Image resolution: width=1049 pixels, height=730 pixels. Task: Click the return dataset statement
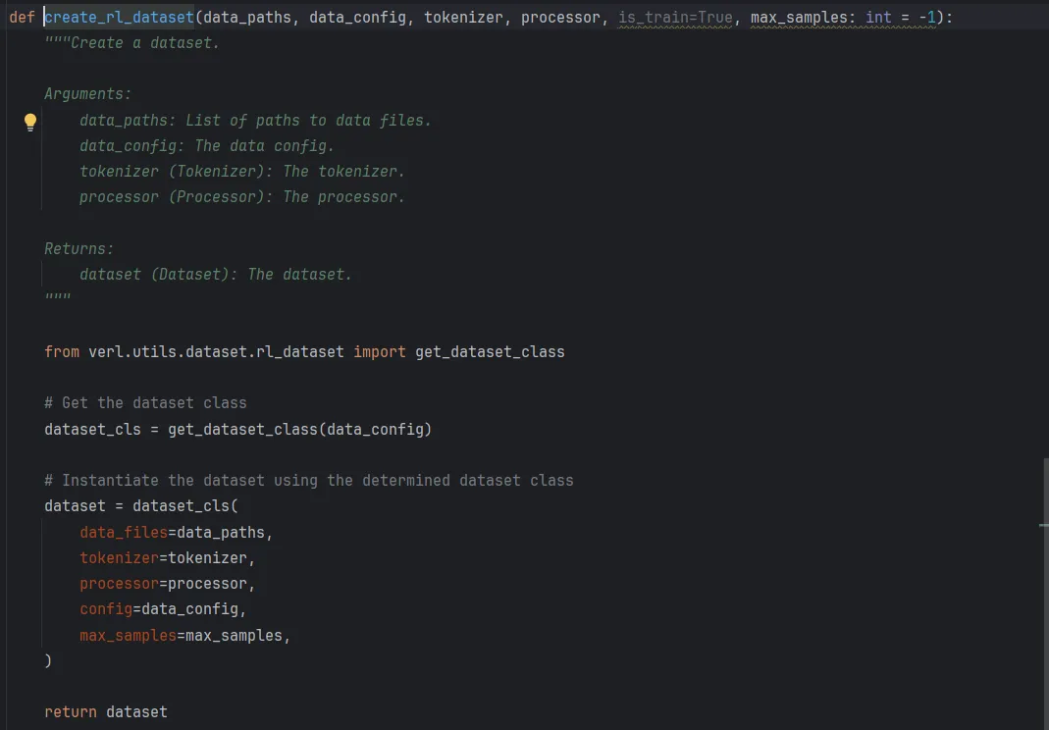[x=106, y=712]
